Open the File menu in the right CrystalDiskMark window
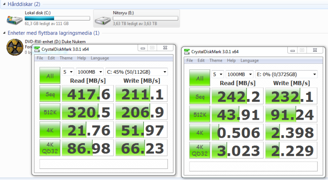Viewport: 328px width, 180px height. pyautogui.click(x=189, y=60)
